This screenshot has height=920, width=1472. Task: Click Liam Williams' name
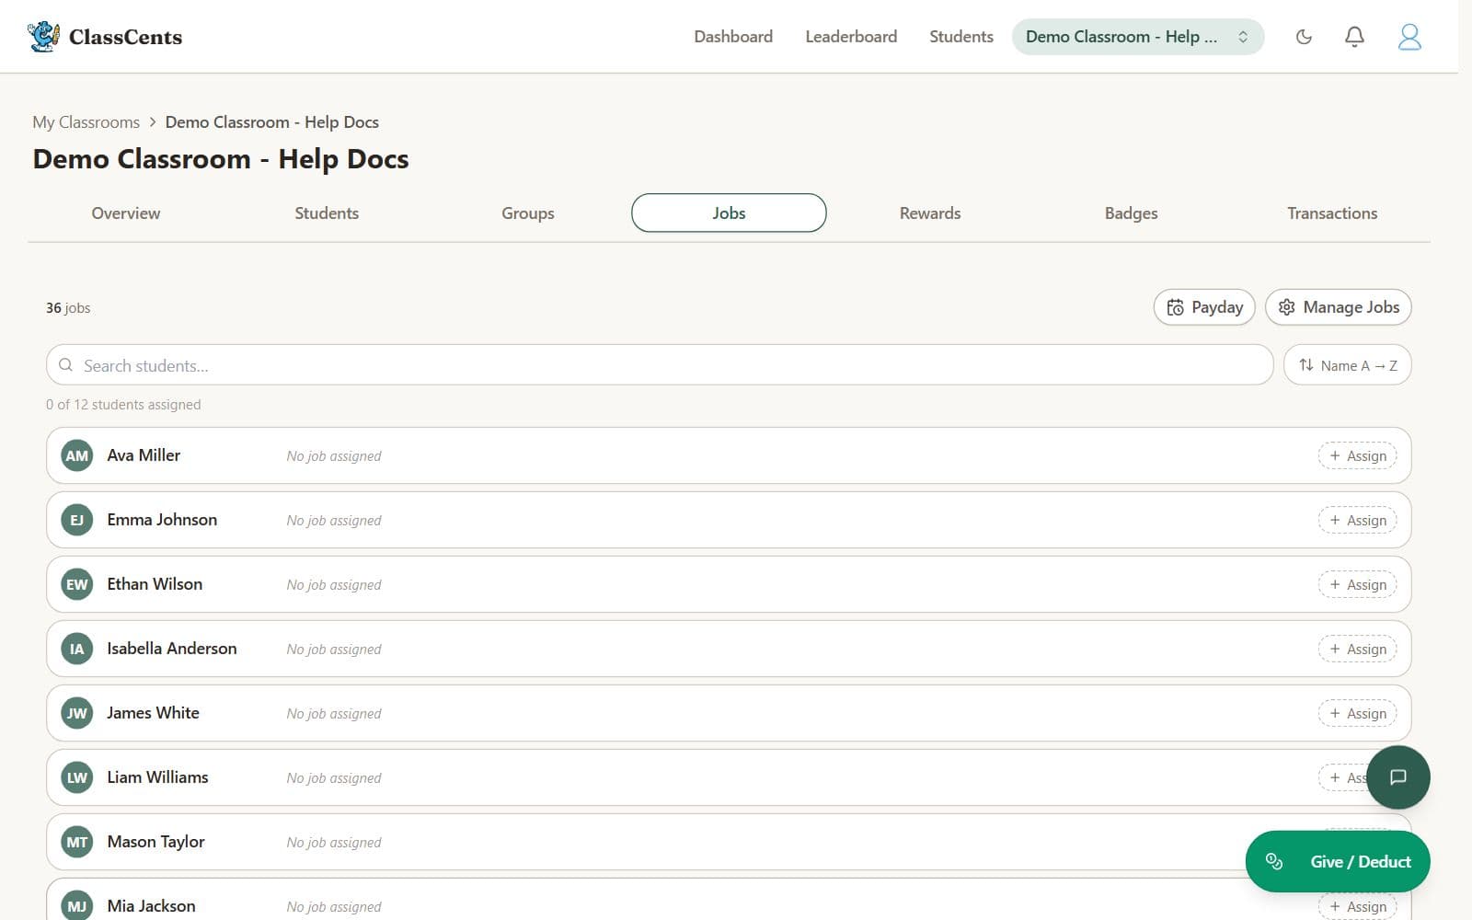coord(157,777)
